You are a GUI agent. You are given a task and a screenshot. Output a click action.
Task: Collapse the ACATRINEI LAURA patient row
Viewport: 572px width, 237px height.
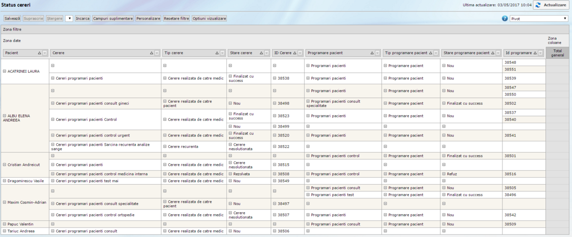coord(5,71)
